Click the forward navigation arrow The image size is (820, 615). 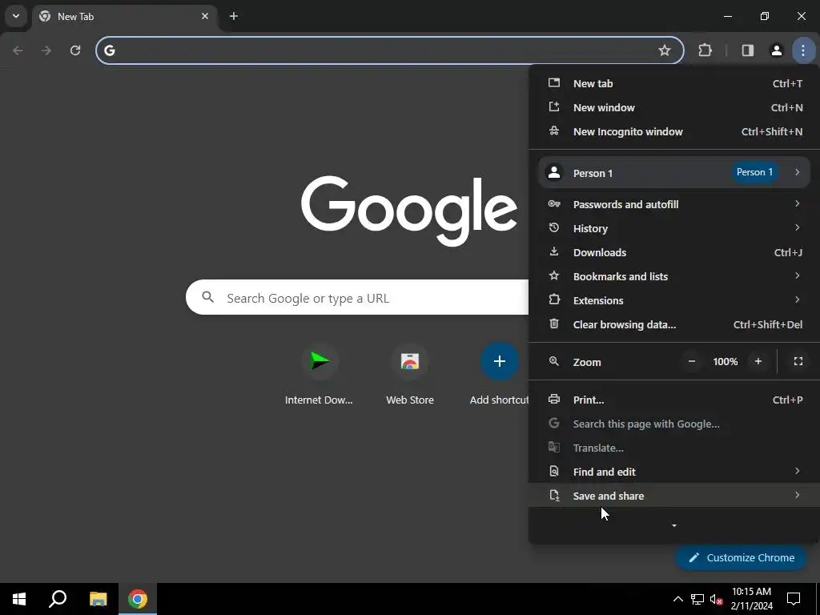46,50
